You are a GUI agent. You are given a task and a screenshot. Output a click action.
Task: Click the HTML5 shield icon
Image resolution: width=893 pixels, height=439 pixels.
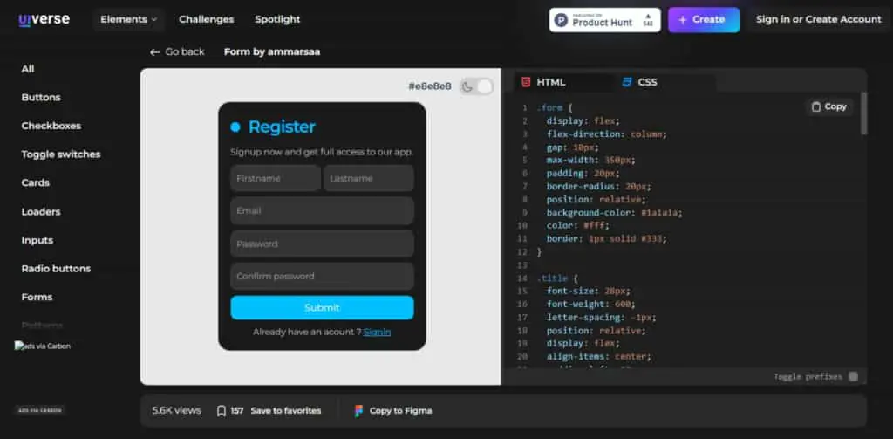(526, 82)
